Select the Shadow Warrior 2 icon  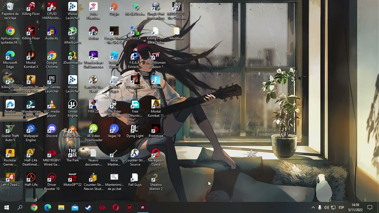coord(156,182)
